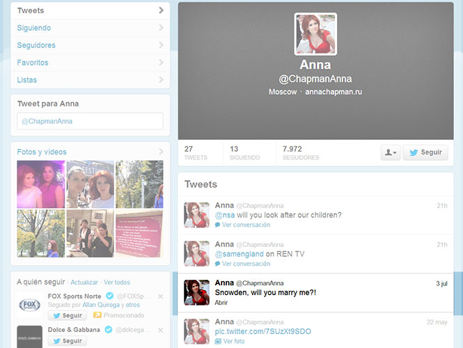
Task: Open the @nsa mention link
Action: [x=225, y=215]
